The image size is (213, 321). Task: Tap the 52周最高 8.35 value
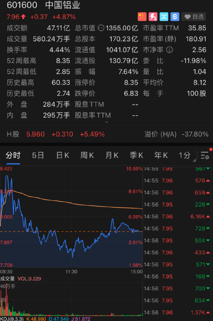pos(63,61)
